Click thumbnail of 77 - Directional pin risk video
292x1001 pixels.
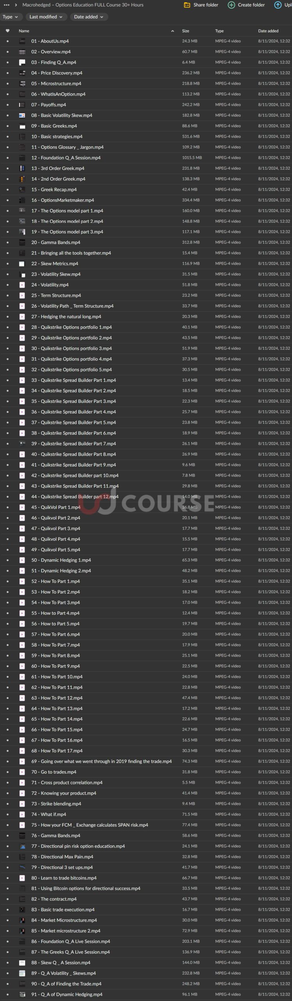22,846
